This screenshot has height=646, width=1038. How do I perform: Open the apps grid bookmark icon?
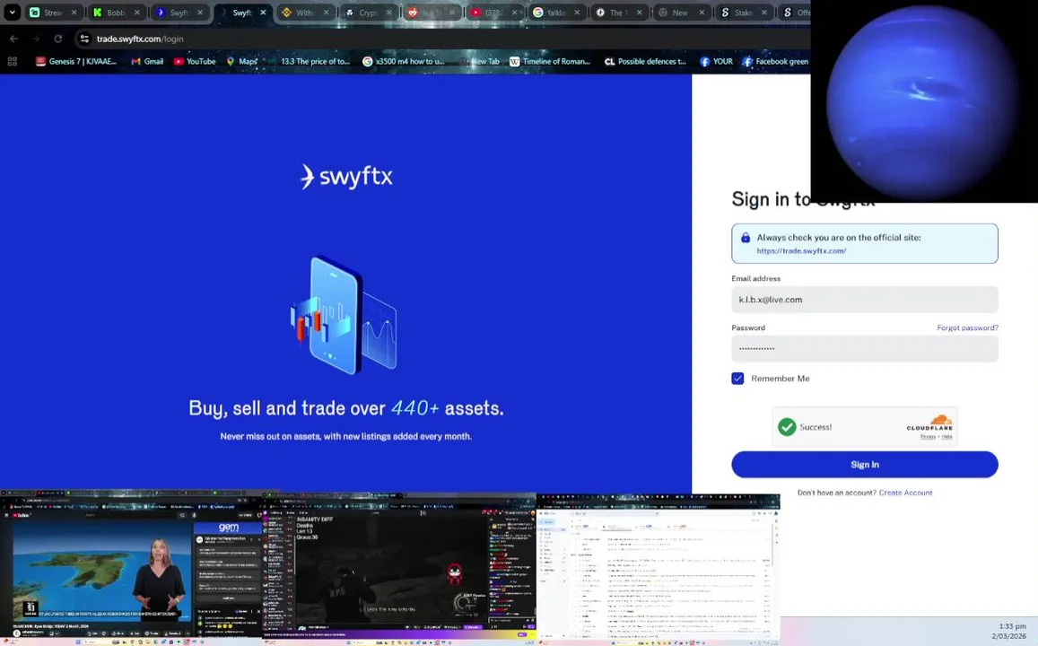(x=12, y=62)
